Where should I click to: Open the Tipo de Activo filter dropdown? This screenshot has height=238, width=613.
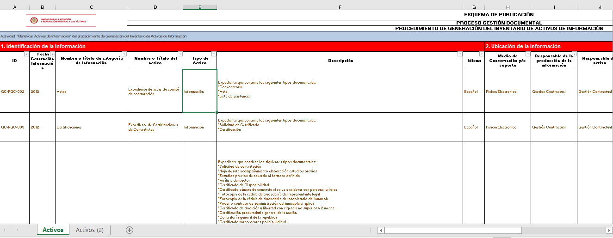tap(213, 54)
